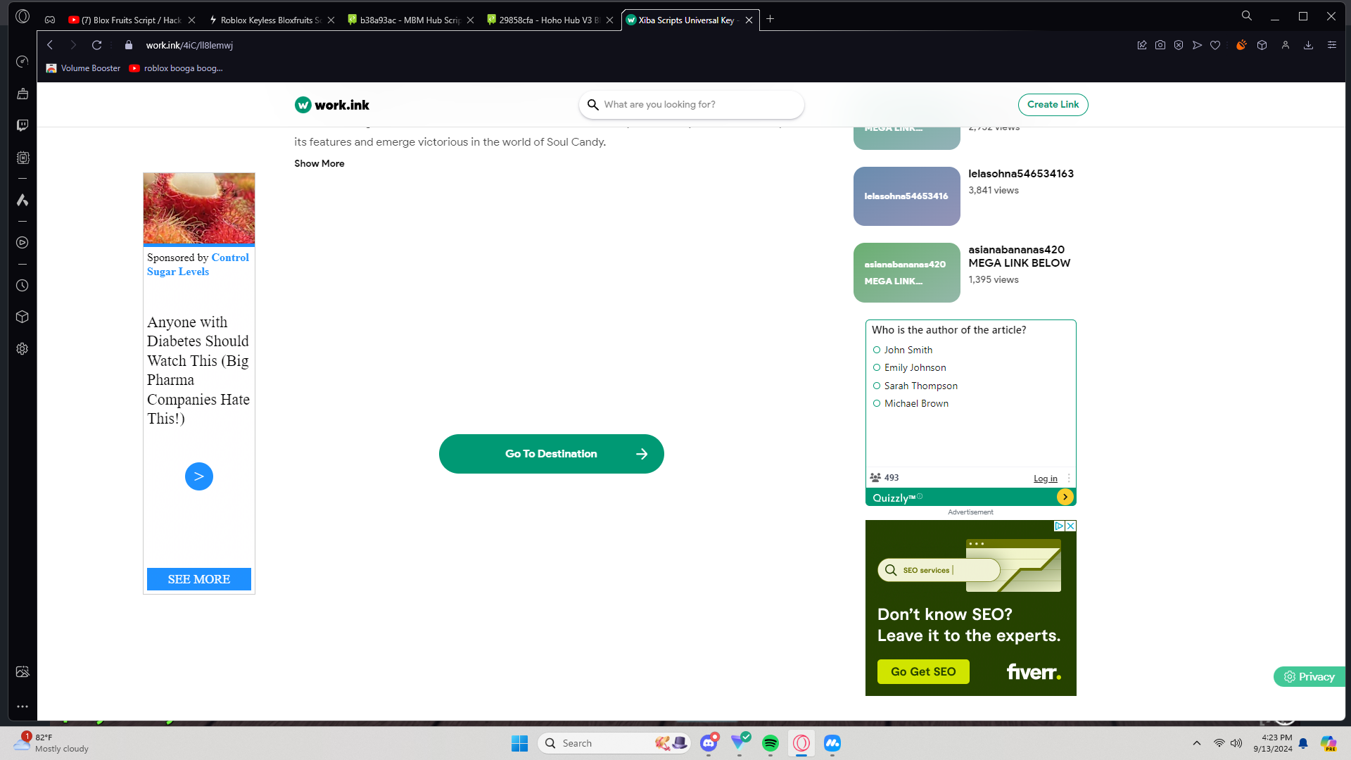Go back to the previous page
Viewport: 1351px width, 760px height.
click(x=50, y=45)
